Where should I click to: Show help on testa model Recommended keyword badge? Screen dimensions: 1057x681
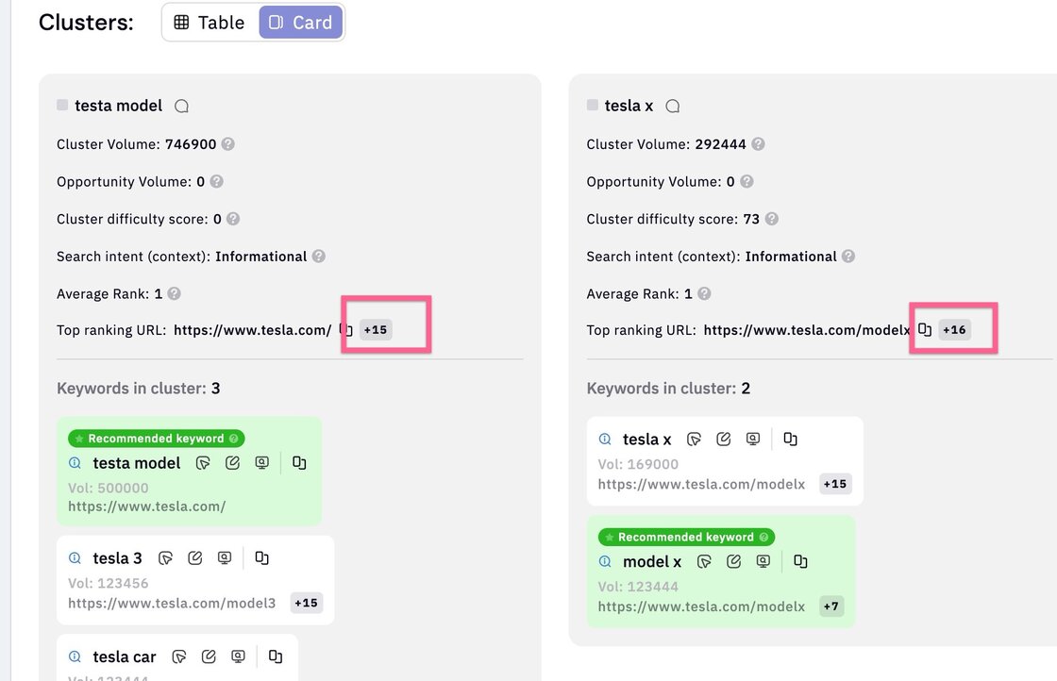tap(234, 439)
